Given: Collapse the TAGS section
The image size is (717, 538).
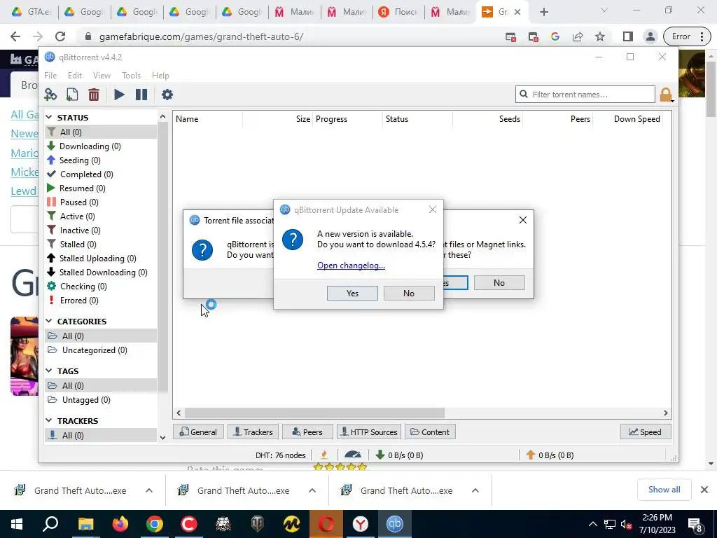Looking at the screenshot, I should tap(50, 371).
